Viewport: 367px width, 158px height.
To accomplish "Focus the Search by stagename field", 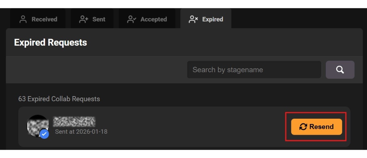I will (254, 70).
